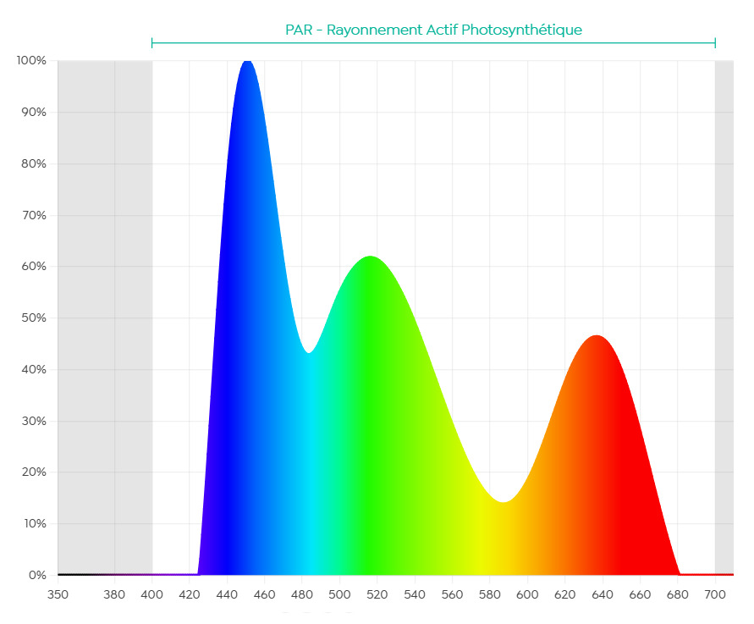Click the 70% y-axis label
This screenshot has height=624, width=754.
pyautogui.click(x=34, y=215)
